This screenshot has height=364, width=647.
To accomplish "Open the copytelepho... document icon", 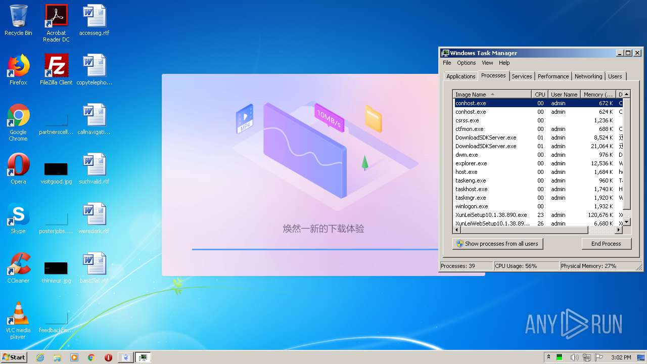I will [94, 70].
